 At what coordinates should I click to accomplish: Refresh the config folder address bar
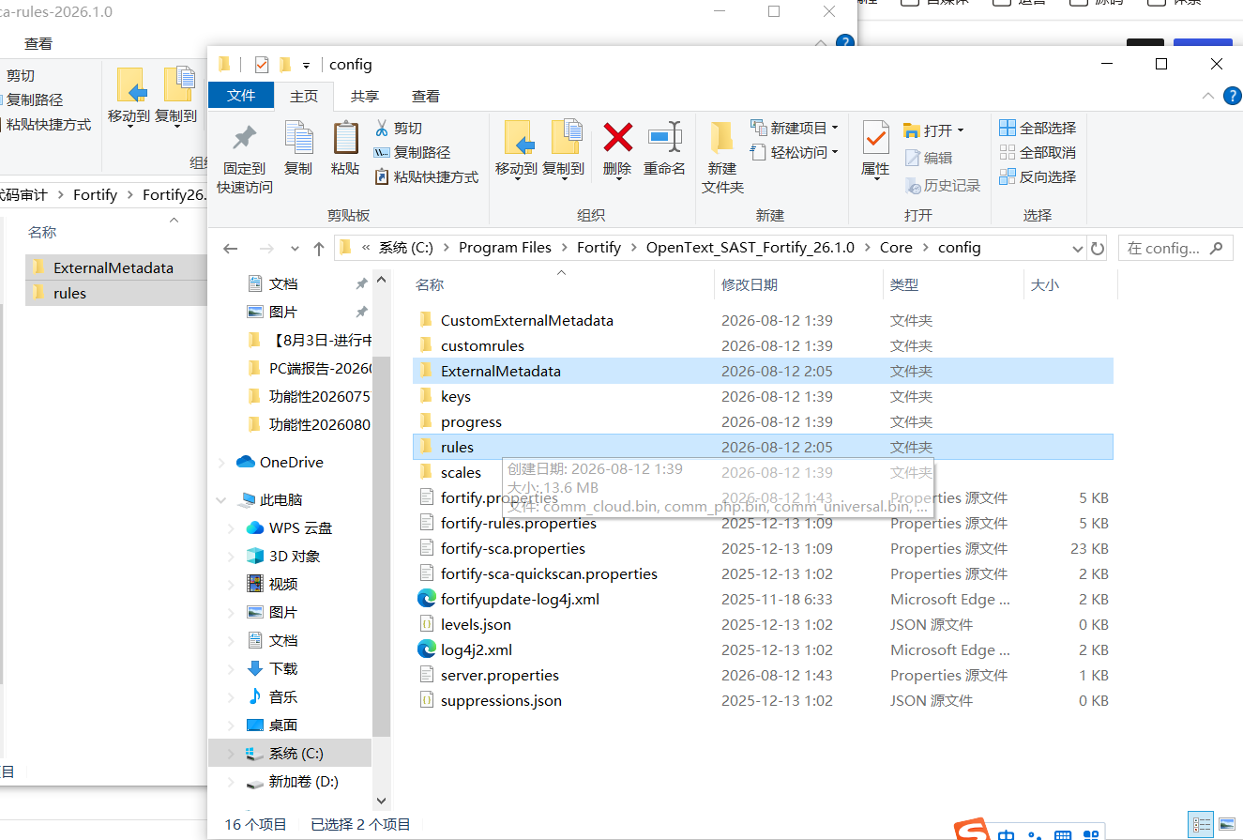click(1098, 248)
